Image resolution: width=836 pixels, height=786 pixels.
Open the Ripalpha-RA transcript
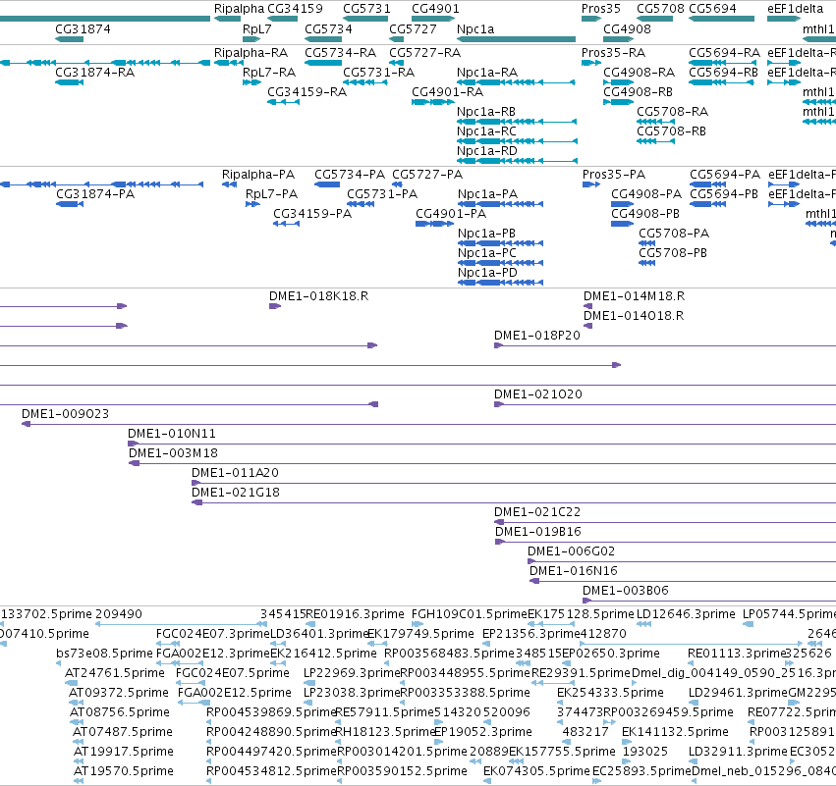251,53
